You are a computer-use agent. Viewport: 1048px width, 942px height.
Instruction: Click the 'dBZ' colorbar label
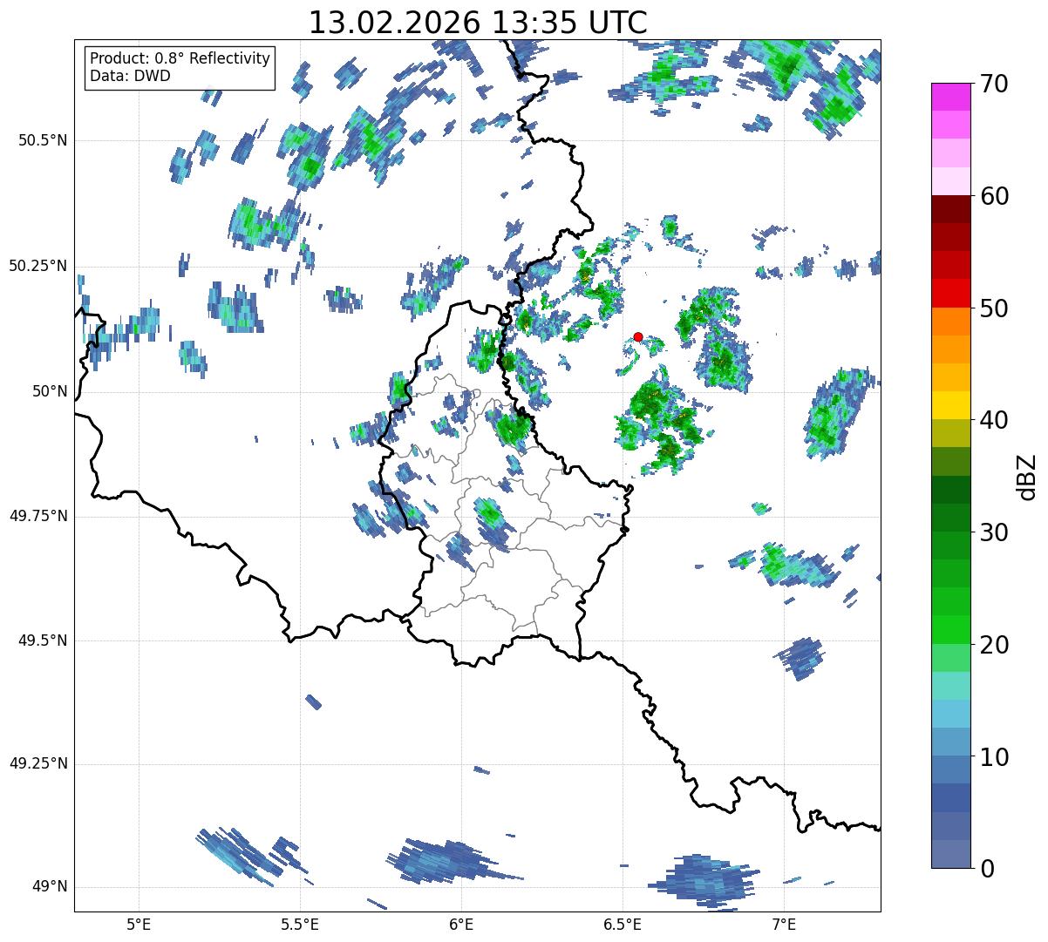[x=1026, y=476]
